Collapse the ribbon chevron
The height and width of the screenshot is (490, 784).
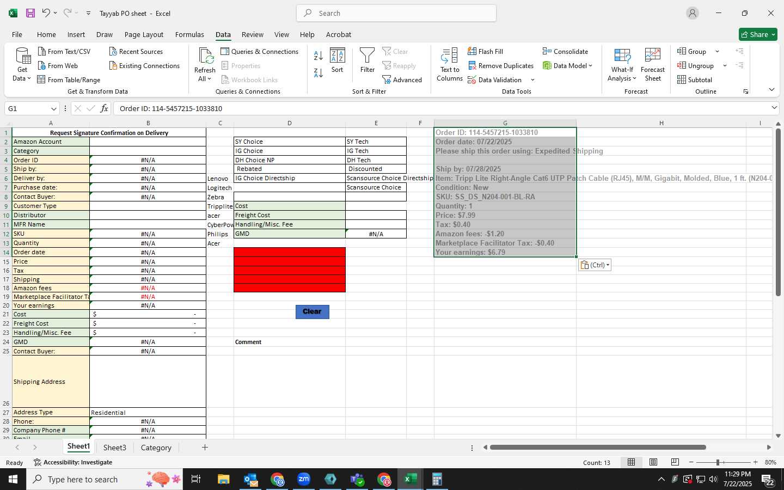click(771, 89)
